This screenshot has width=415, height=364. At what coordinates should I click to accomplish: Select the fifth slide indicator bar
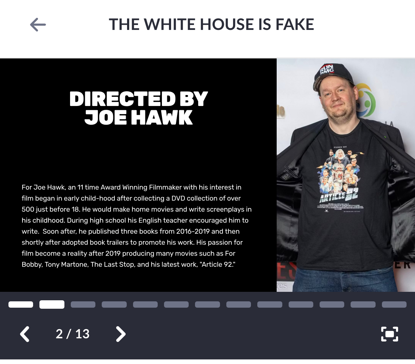(145, 305)
